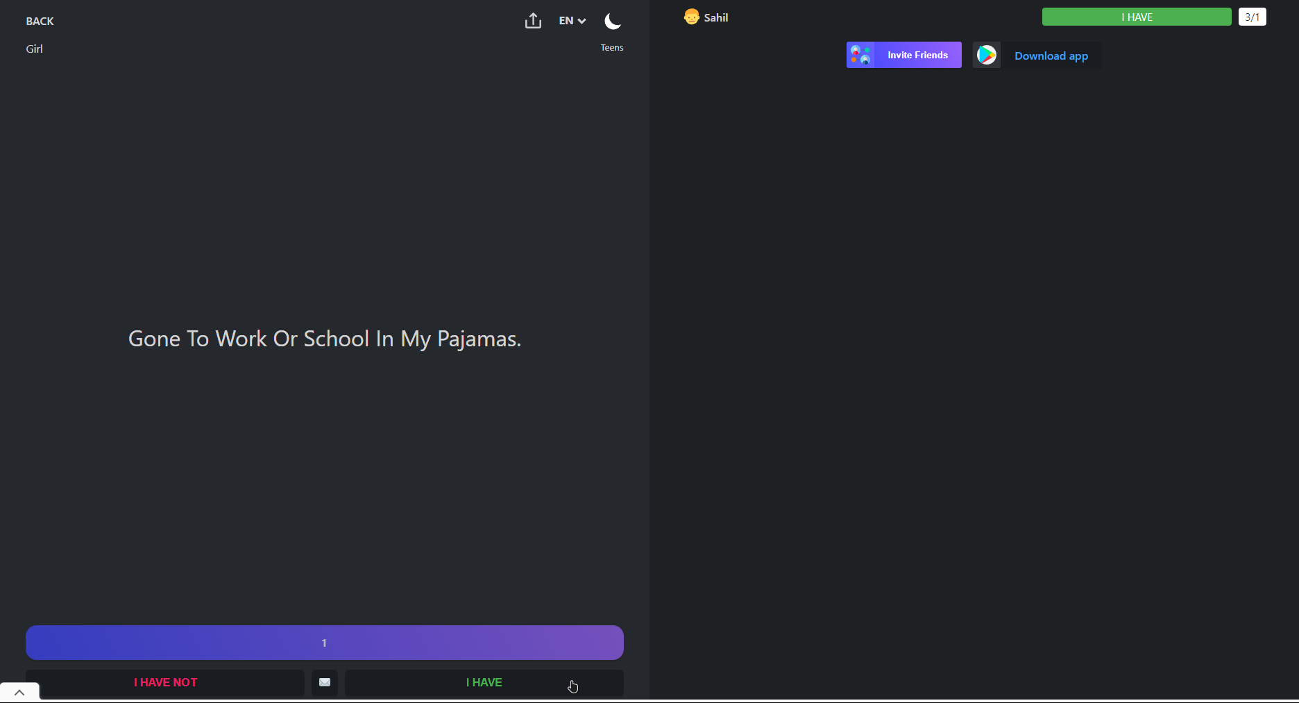Click Sahil's avatar emoji

[691, 17]
